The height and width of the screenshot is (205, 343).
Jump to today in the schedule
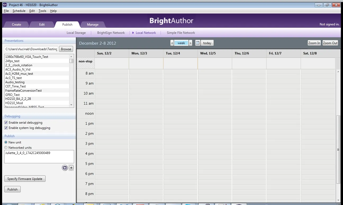207,43
